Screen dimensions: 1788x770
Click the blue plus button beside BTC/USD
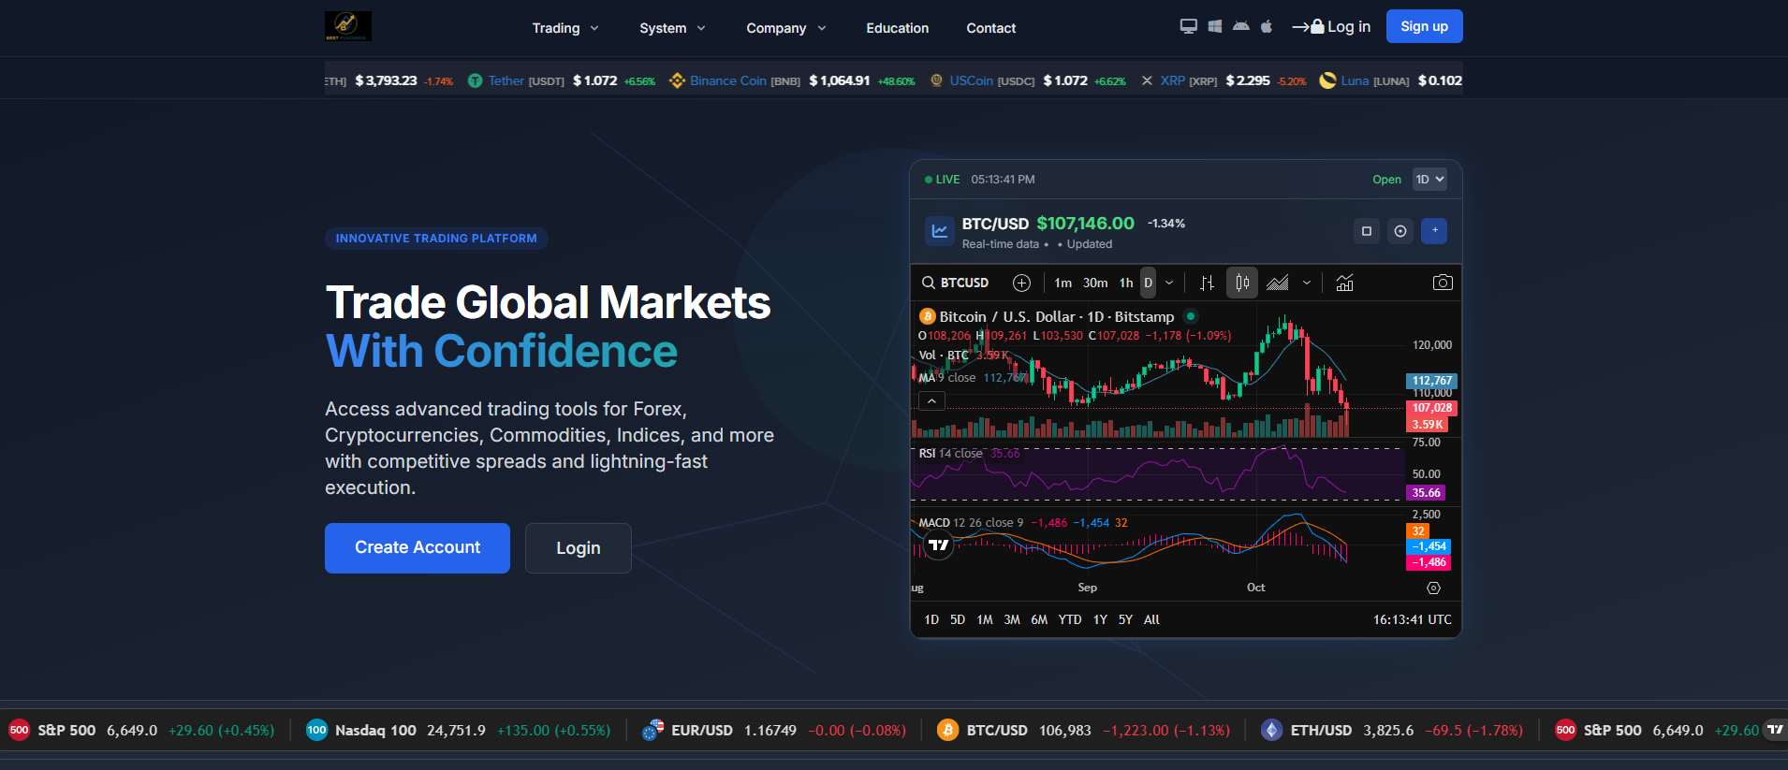pyautogui.click(x=1434, y=231)
